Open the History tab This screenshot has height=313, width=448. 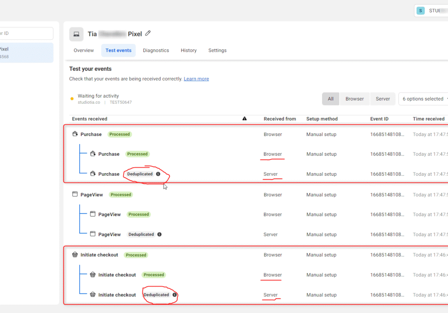pos(189,51)
